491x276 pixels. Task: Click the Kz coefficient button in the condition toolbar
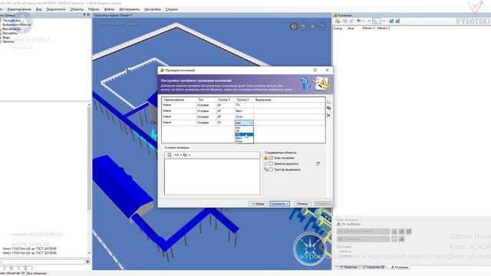pyautogui.click(x=186, y=155)
